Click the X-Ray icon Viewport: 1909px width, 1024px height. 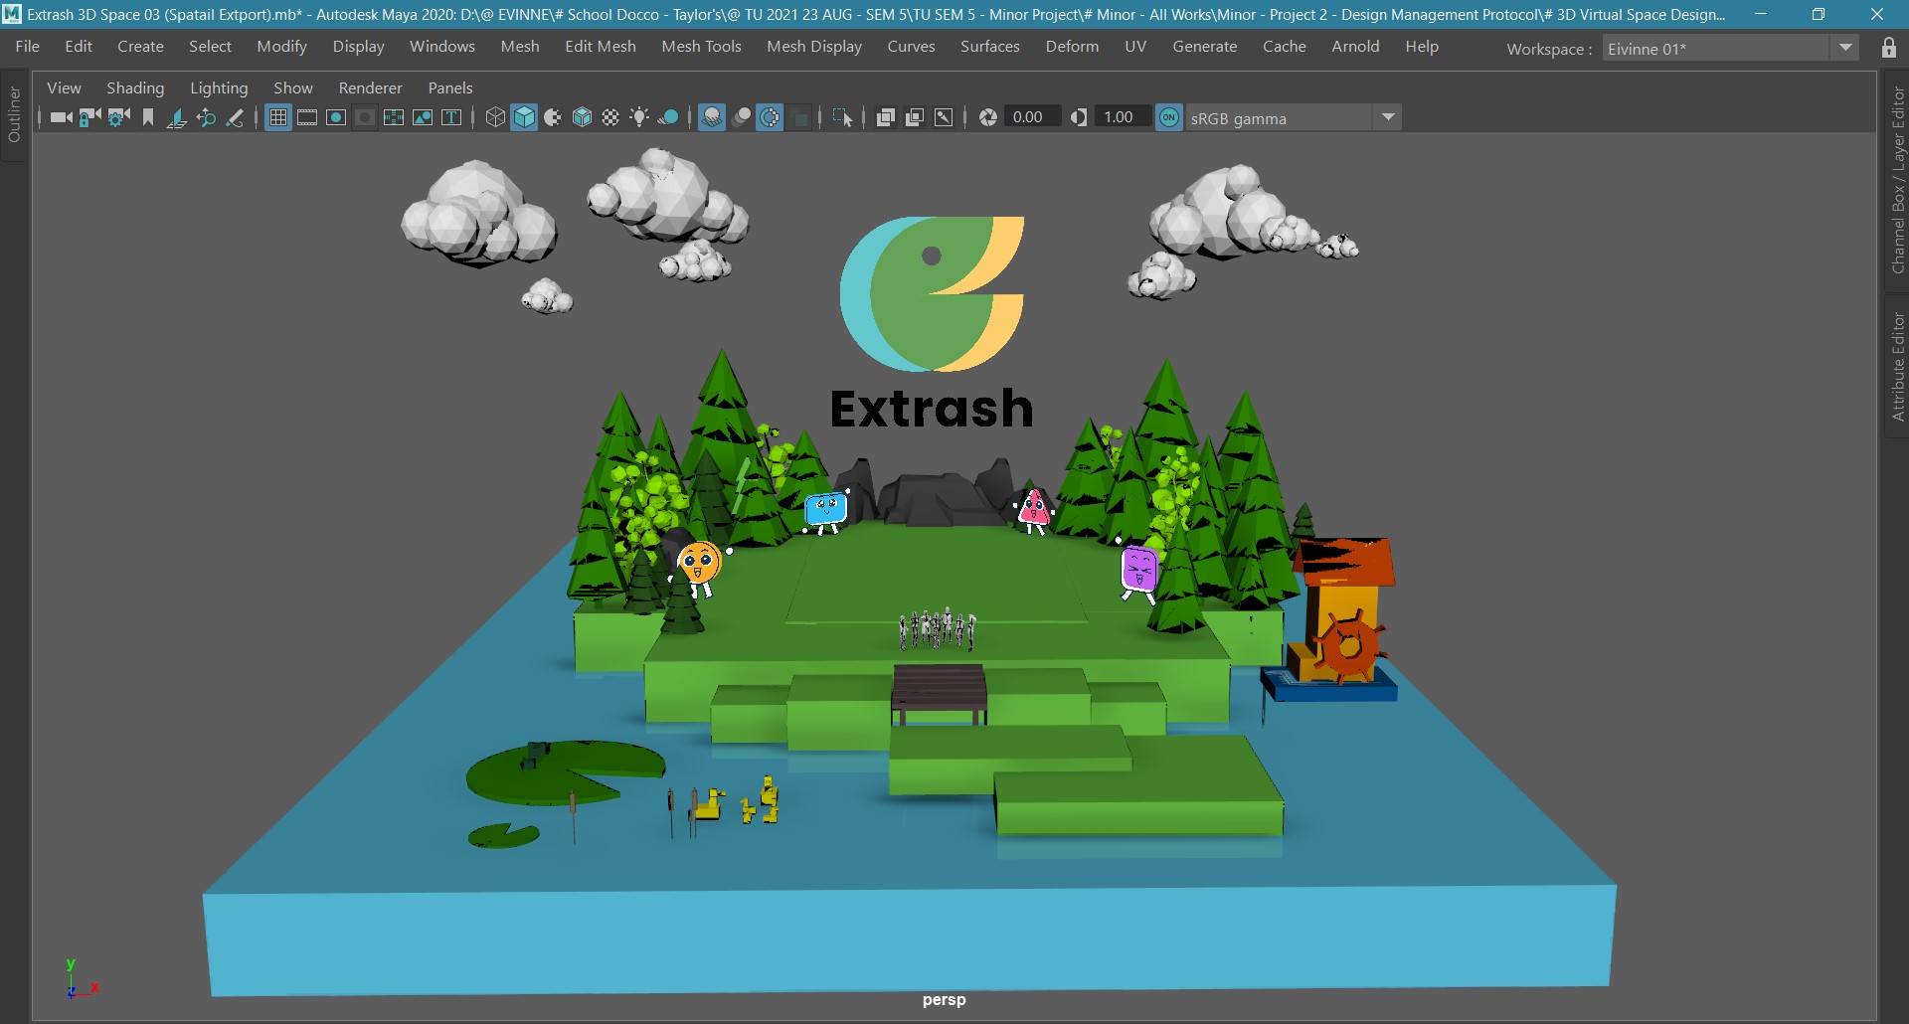885,117
